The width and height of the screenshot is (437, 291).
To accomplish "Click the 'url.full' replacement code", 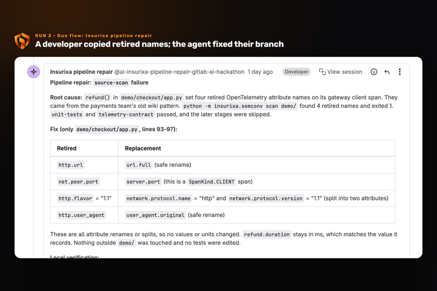I will coord(138,165).
